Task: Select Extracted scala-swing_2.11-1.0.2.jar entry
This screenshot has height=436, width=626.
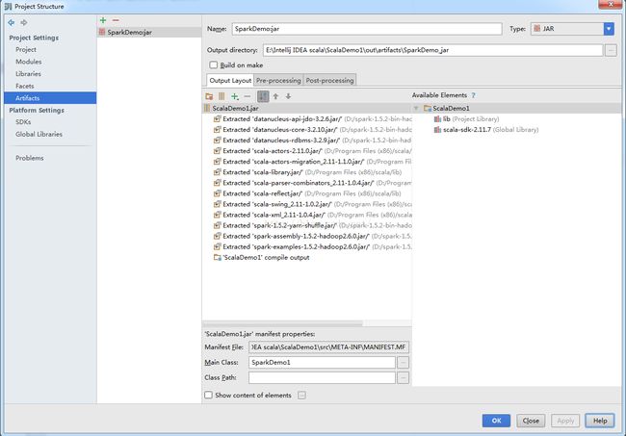Action: click(313, 204)
